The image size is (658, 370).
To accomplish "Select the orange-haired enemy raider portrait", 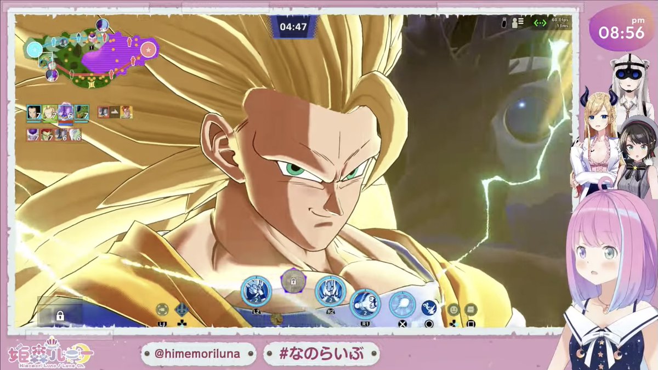I will coord(126,112).
